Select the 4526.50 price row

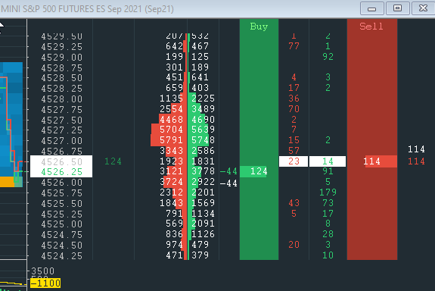pyautogui.click(x=61, y=161)
